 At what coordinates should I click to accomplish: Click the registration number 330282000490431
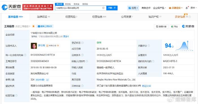40,61
